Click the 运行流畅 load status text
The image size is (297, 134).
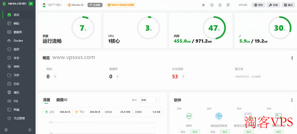52,41
